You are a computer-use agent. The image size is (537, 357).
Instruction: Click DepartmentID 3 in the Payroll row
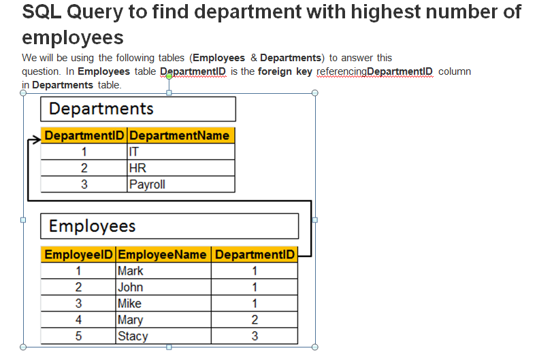[x=84, y=184]
